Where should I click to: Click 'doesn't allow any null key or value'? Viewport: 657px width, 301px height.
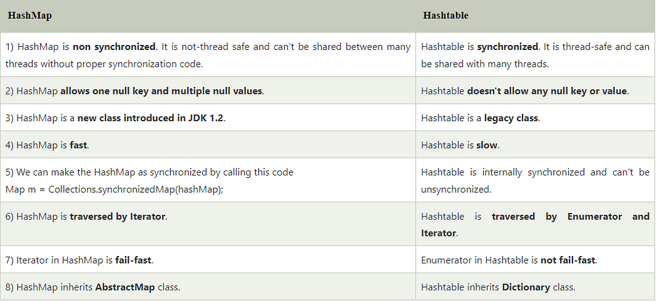pos(547,91)
